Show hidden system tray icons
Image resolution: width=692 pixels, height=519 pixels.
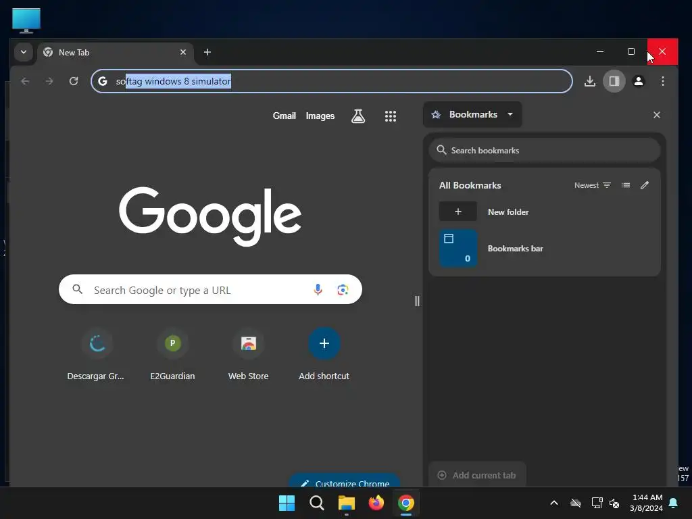coord(554,503)
